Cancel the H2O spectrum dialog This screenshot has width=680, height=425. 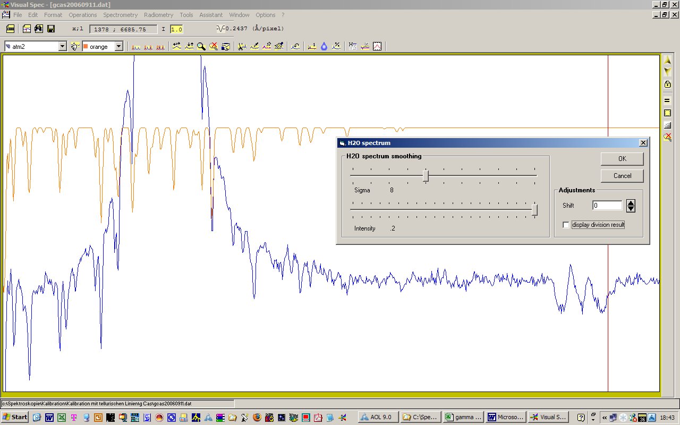point(622,176)
